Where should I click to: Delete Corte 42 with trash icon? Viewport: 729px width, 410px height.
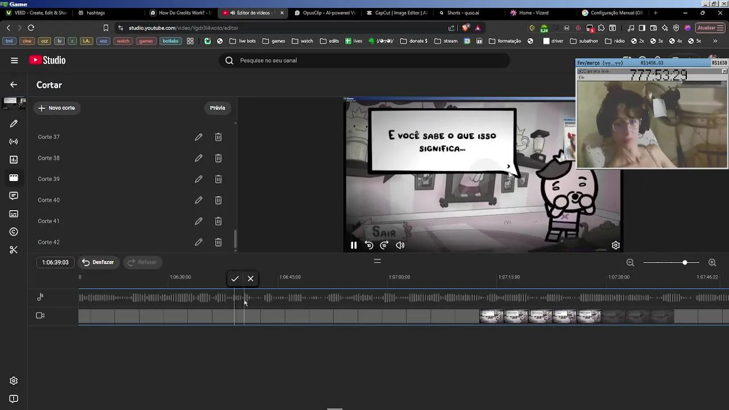tap(218, 243)
